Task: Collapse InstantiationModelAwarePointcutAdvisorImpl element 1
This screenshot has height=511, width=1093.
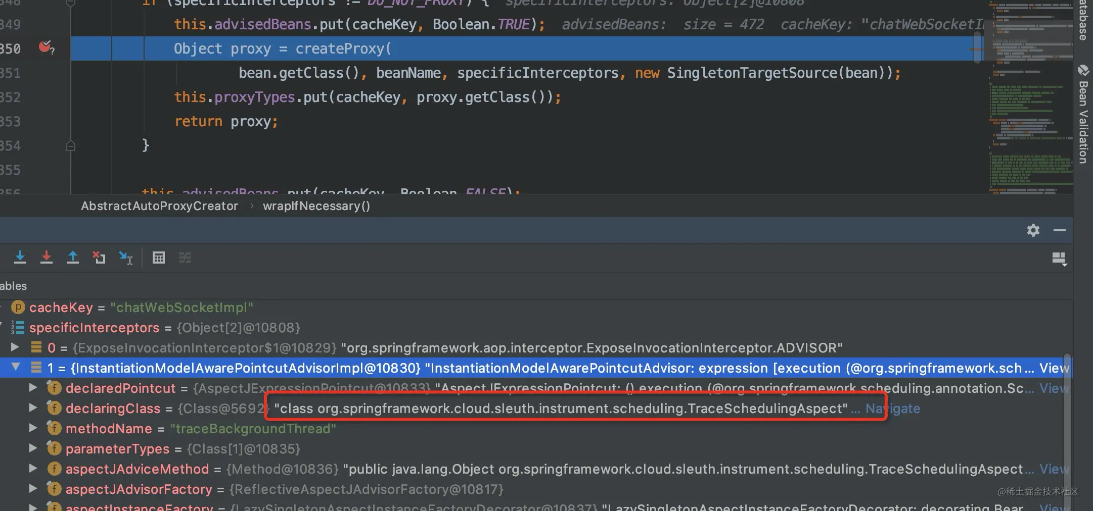Action: tap(16, 367)
